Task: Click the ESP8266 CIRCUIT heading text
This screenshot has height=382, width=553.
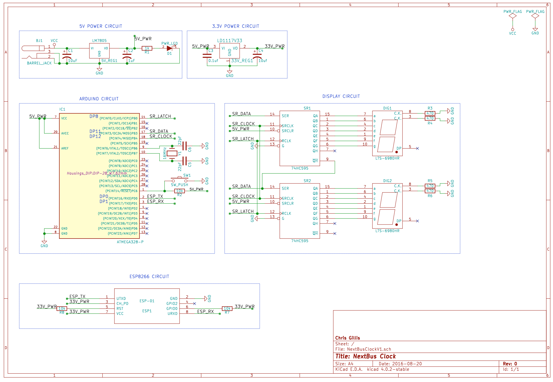Action: [x=149, y=277]
